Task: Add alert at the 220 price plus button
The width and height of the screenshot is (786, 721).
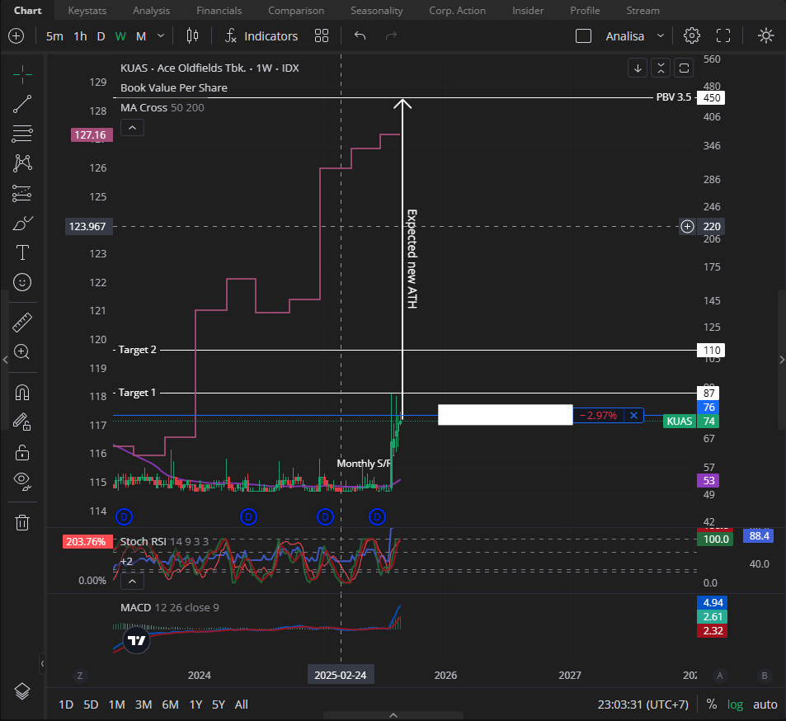Action: click(x=687, y=227)
